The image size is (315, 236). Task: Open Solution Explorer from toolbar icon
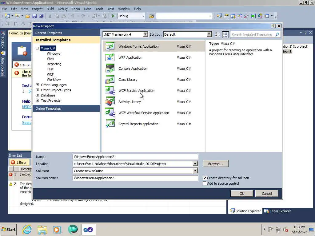(x=219, y=16)
